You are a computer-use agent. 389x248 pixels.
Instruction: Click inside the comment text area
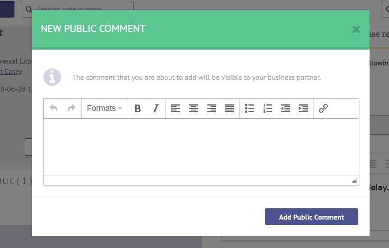201,147
